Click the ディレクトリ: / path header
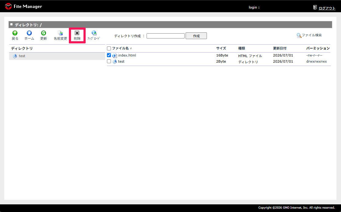The image size is (341, 212). 28,25
